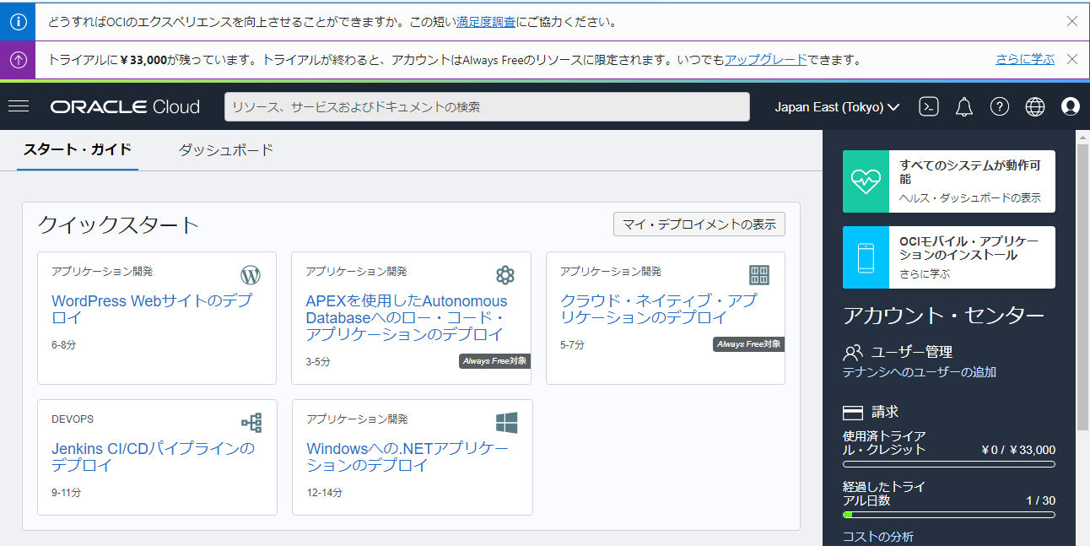Switch to the スタート・ガイド tab
Screen dimensions: 1090x546
click(78, 149)
